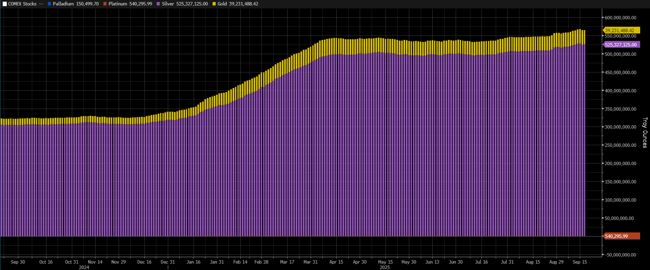Click the 300,000,000.00 y-axis label
Screen dimensions: 650x270
(x=621, y=127)
